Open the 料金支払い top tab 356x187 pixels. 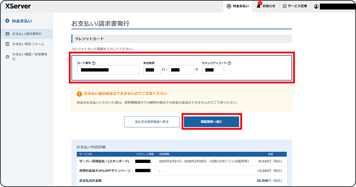point(238,6)
